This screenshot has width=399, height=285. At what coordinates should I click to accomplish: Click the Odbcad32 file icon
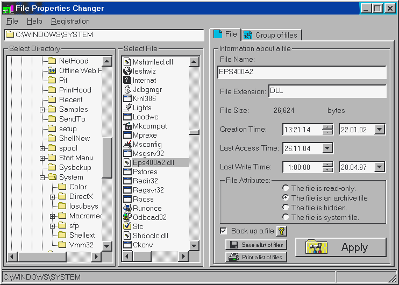[x=127, y=217]
